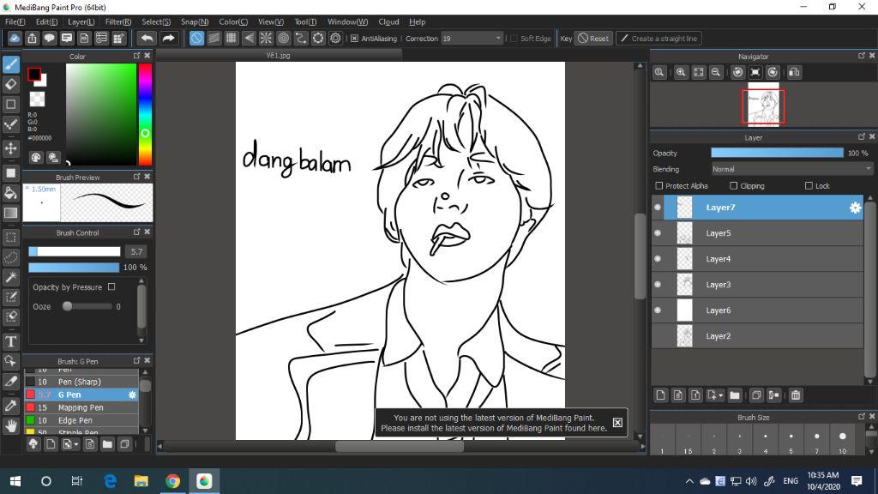Open snap settings gear icon

(x=335, y=38)
